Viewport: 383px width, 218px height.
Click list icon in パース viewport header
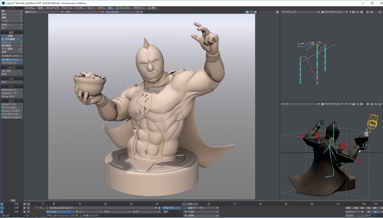[x=358, y=104]
